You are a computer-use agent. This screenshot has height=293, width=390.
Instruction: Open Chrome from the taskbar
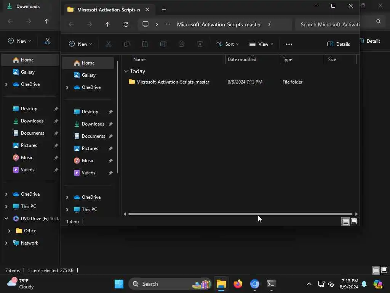click(255, 284)
